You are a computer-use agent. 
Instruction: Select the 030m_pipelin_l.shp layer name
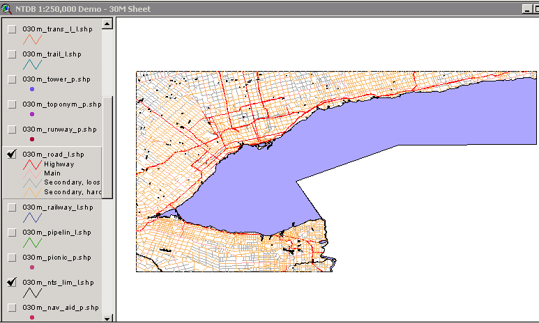click(56, 233)
